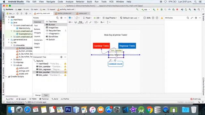Screen dimensions: 205x115
Task: Open Attributes panel gear settings
Action: coord(196,18)
